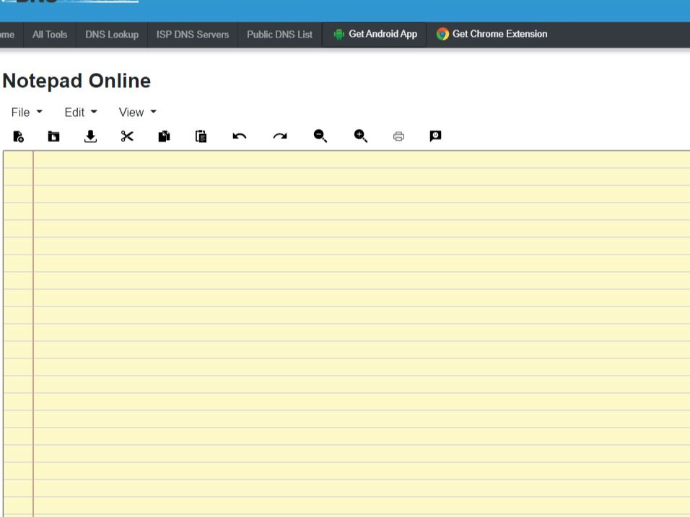Click the Cut scissors icon
This screenshot has height=517, width=690.
[x=127, y=136]
